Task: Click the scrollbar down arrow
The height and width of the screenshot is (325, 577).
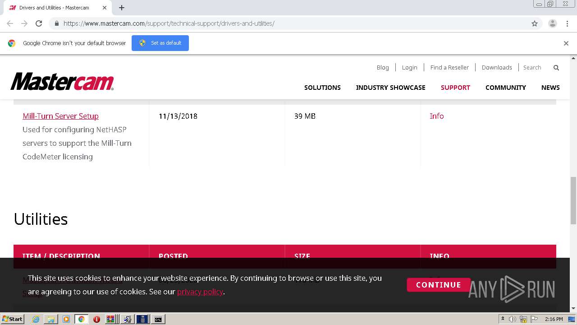Action: coord(573,308)
